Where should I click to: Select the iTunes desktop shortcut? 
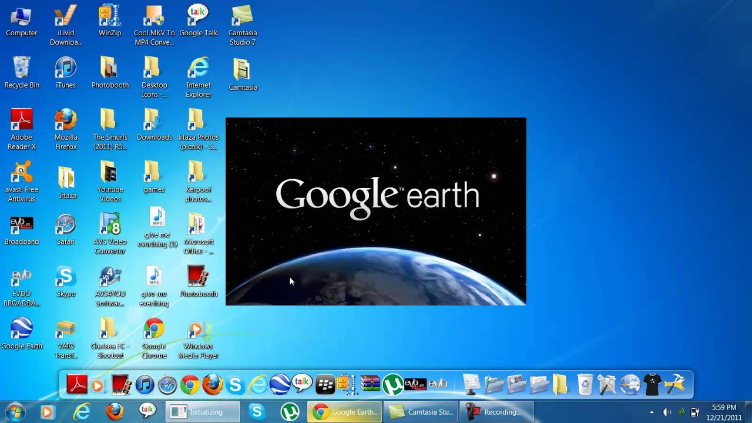(x=66, y=73)
